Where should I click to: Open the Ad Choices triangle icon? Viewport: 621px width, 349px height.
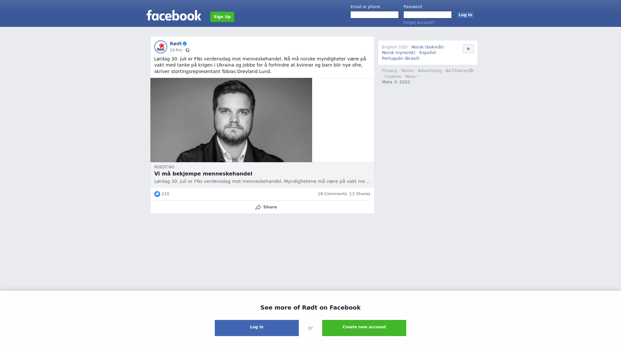click(472, 70)
